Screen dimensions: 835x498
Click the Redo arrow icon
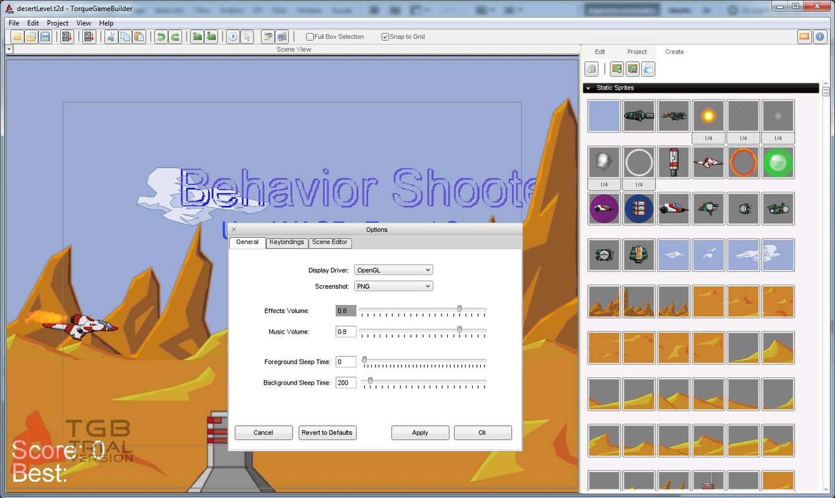click(x=174, y=37)
